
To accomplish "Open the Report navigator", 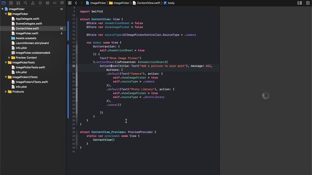I will click(x=62, y=3).
